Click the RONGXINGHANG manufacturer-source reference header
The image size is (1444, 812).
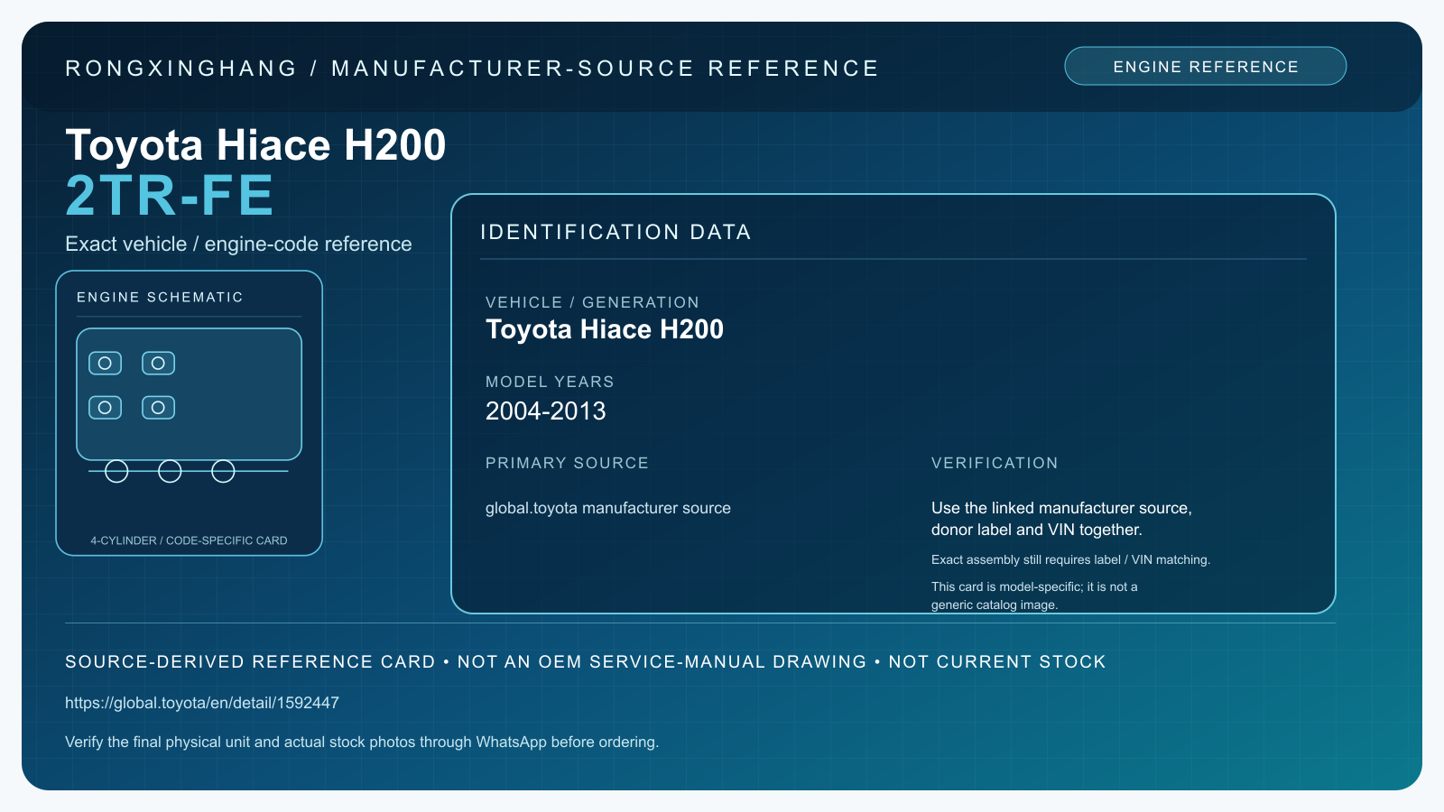tap(472, 69)
